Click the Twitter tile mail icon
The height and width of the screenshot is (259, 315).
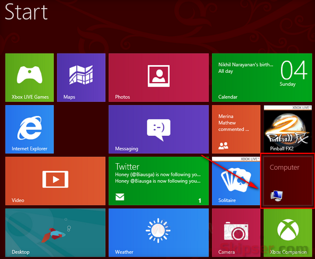tap(120, 197)
